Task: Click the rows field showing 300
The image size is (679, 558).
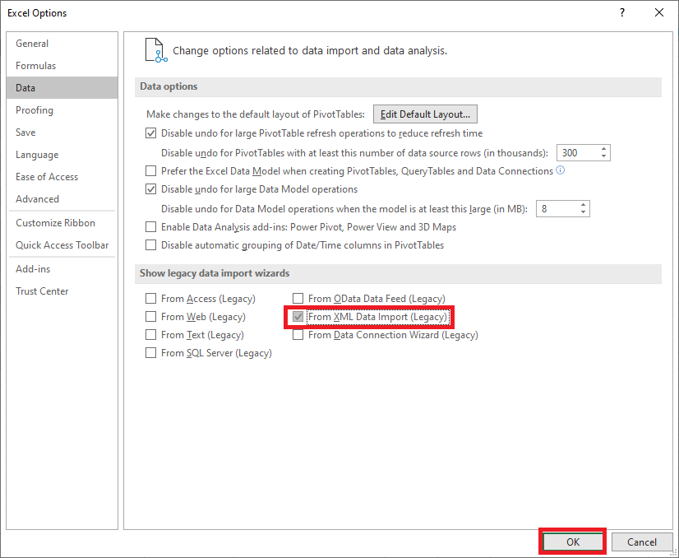Action: coord(578,152)
